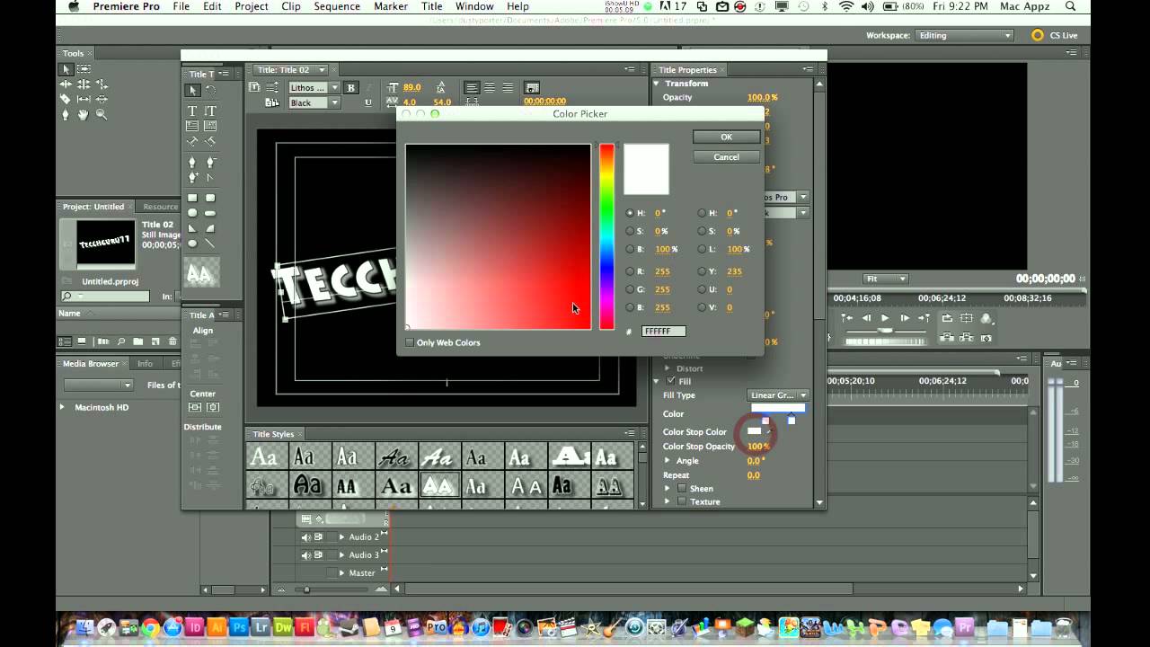Viewport: 1150px width, 647px height.
Task: Select the G radio button
Action: (x=630, y=289)
